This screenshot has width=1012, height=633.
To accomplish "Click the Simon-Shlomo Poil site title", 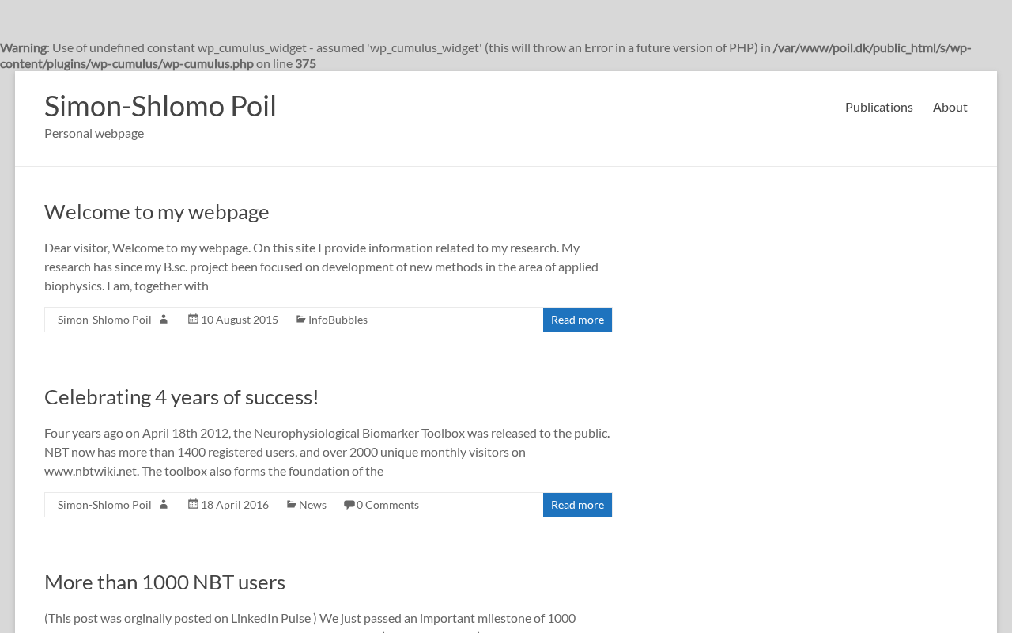I will coord(160,105).
